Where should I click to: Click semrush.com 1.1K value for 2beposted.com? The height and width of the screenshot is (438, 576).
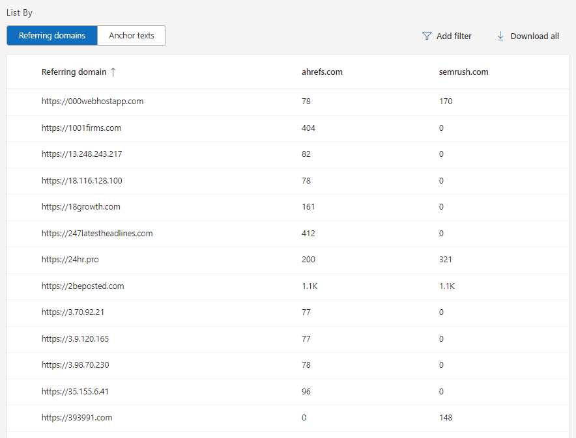(447, 286)
